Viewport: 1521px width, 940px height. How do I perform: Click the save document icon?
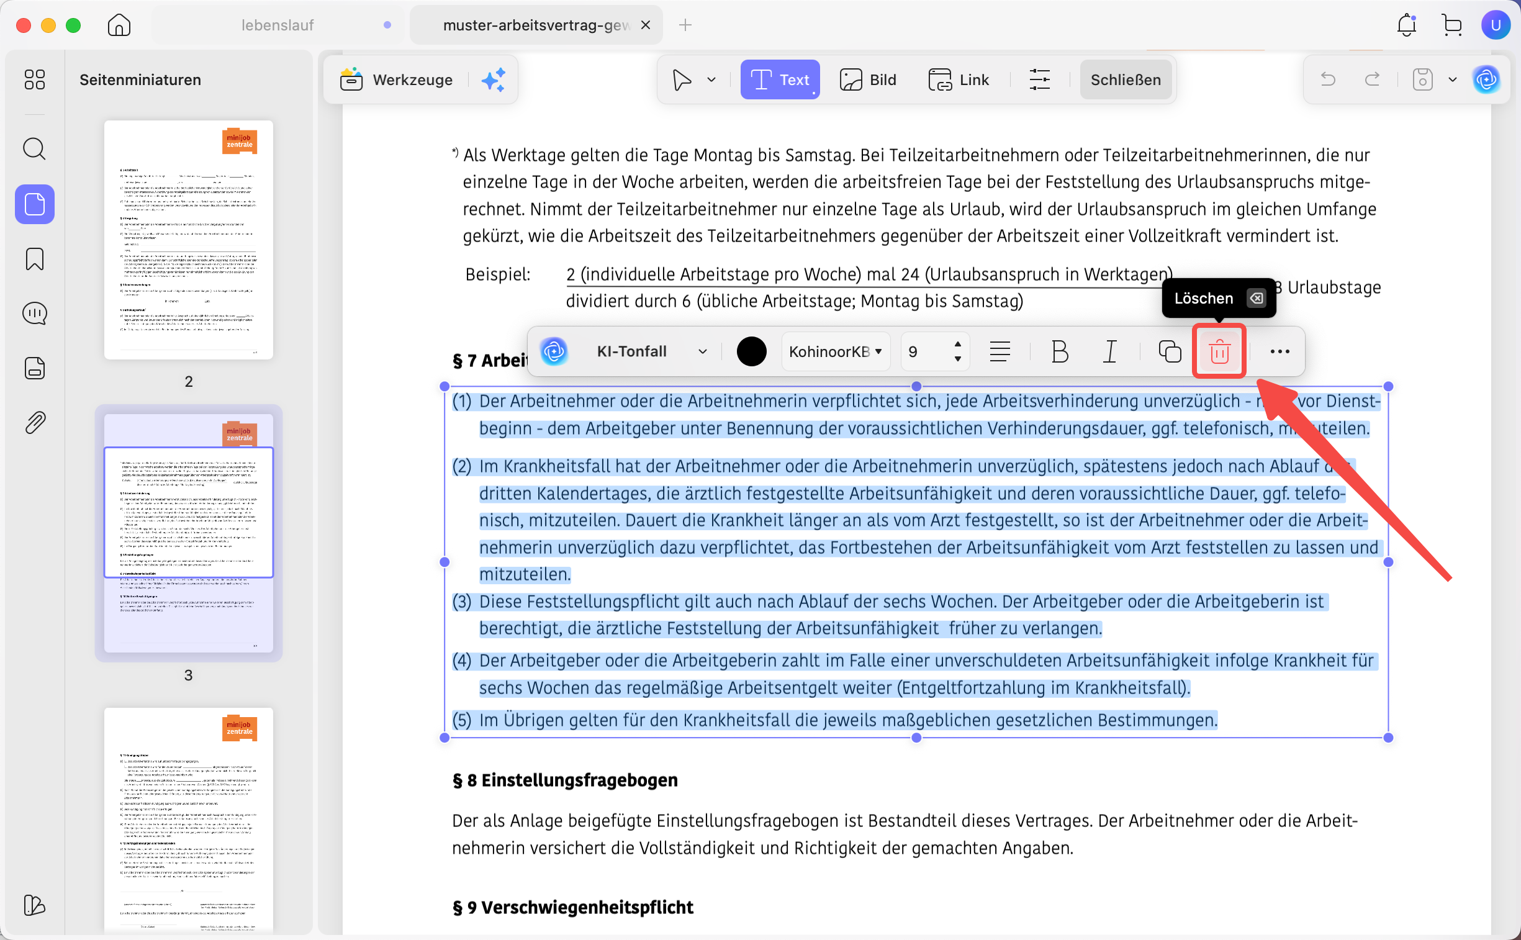tap(1423, 79)
